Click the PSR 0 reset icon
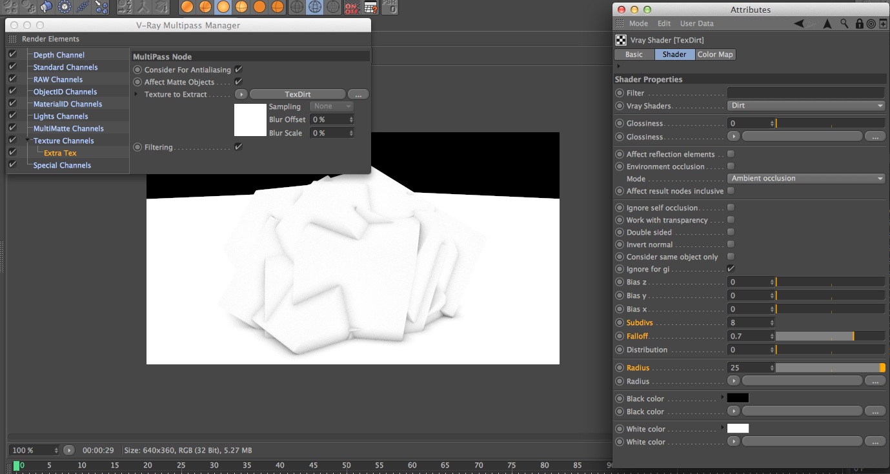Screen dimensions: 890x474 coord(389,8)
